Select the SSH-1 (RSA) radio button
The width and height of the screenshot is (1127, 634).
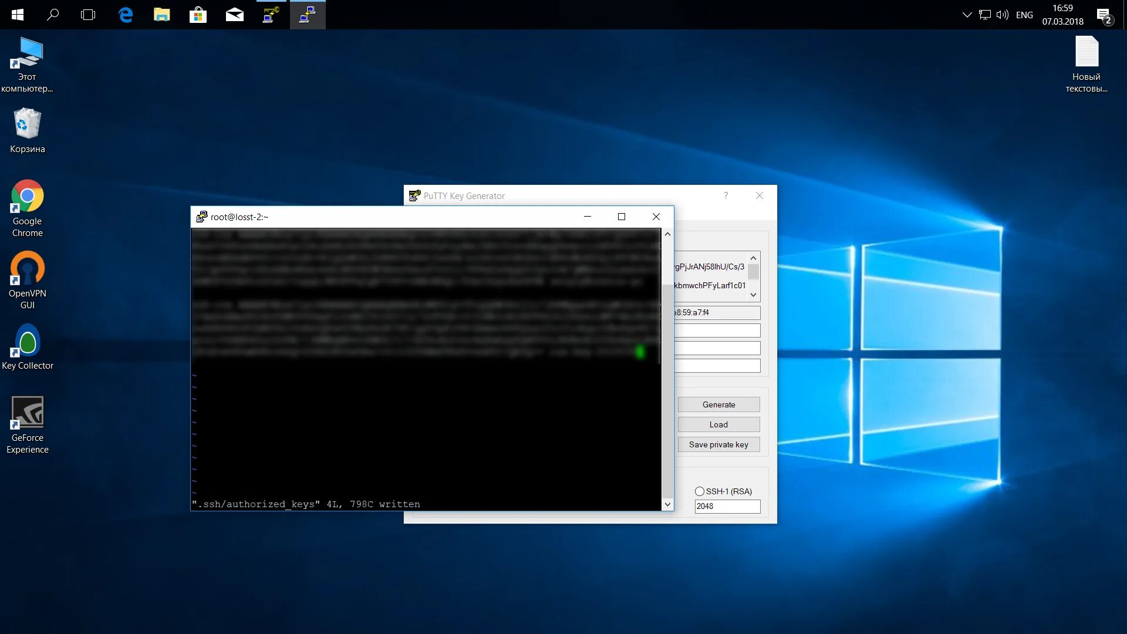pyautogui.click(x=700, y=491)
